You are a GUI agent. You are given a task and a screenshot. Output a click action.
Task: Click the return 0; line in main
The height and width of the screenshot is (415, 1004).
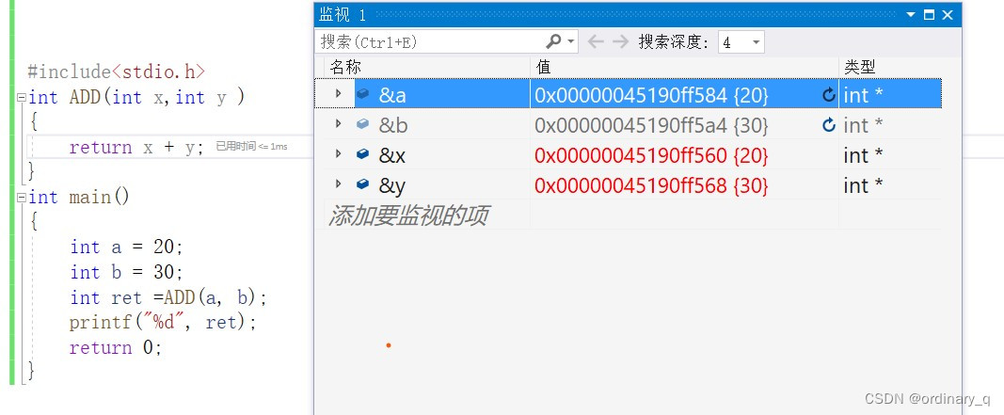tap(117, 348)
